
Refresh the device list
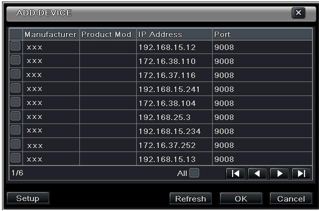(191, 198)
